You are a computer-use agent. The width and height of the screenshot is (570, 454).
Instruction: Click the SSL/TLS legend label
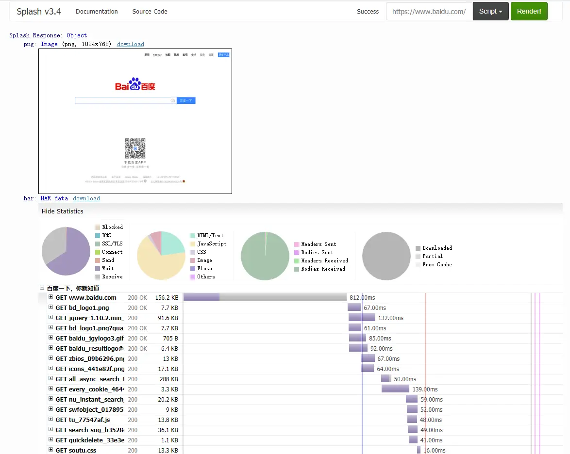(112, 243)
